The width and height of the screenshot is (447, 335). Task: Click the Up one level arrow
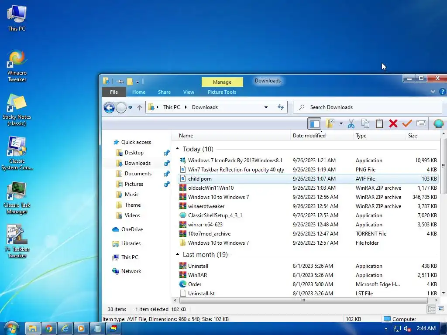(139, 108)
